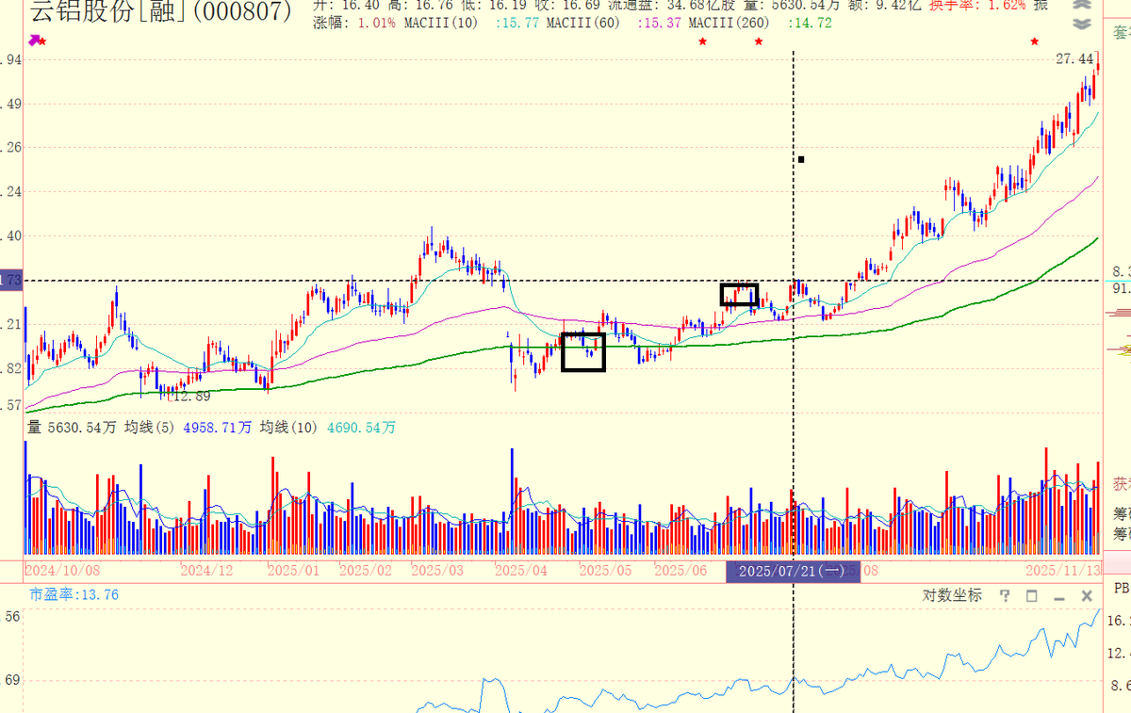
Task: Click the tallest blue volume bar at April 2025
Action: (x=512, y=501)
